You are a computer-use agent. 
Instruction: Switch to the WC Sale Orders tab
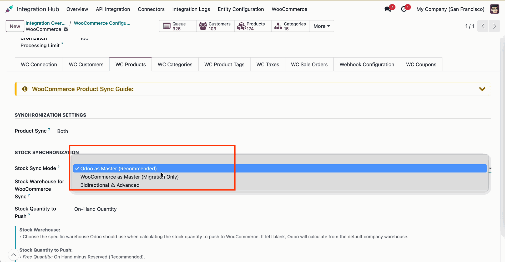[309, 65]
